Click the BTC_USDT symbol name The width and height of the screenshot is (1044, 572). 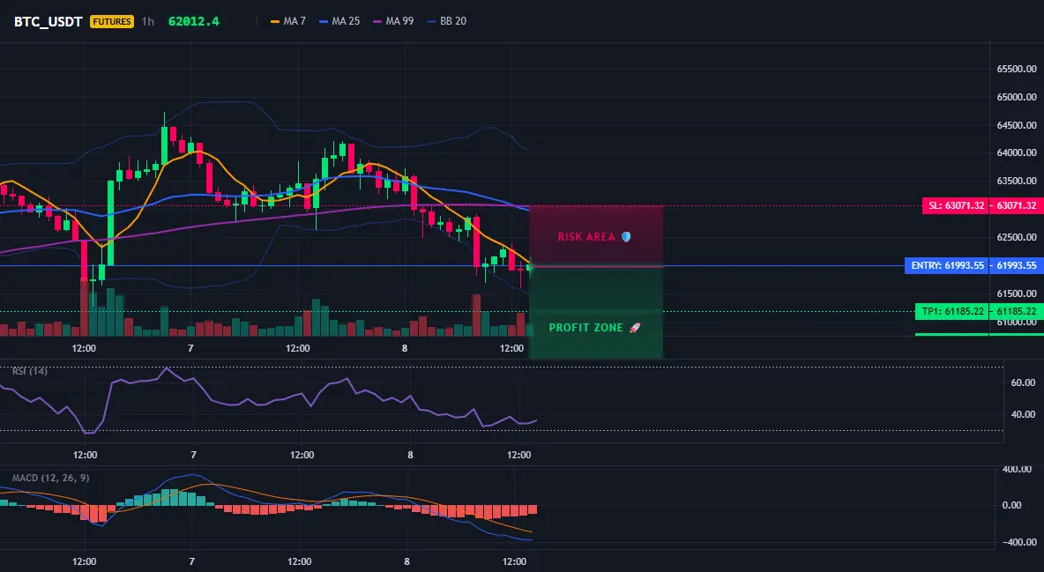[x=48, y=21]
